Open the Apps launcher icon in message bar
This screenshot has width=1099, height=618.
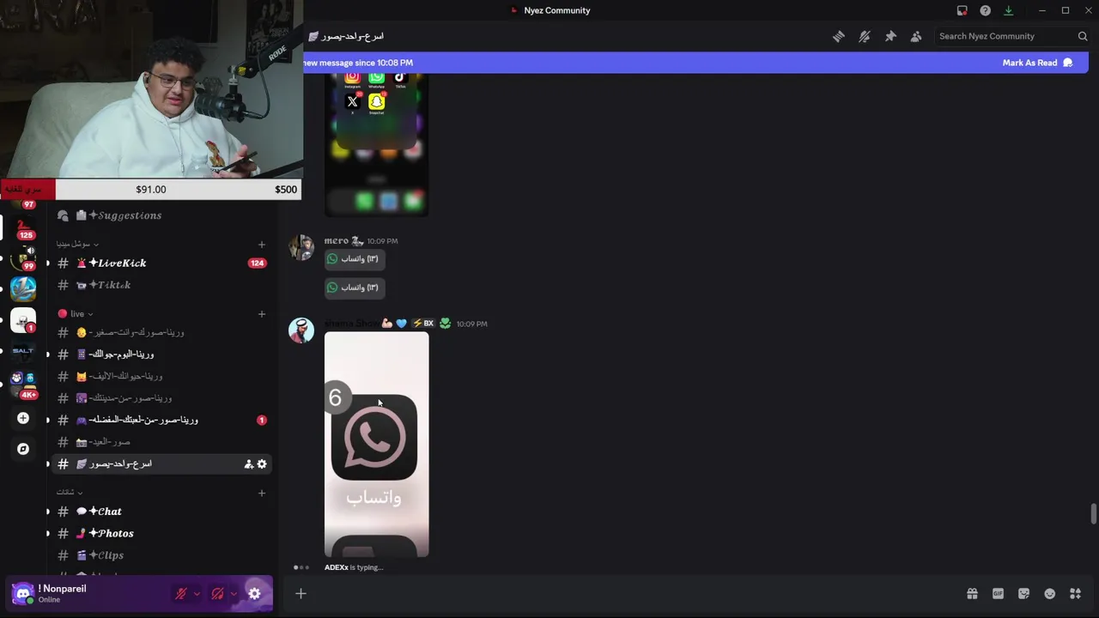[1075, 593]
